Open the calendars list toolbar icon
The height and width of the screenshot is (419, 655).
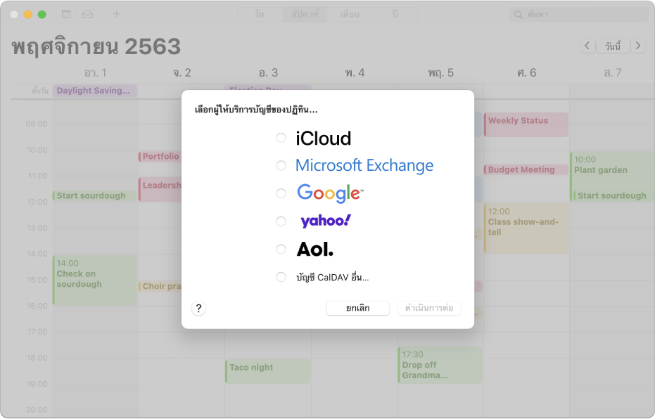pos(66,14)
